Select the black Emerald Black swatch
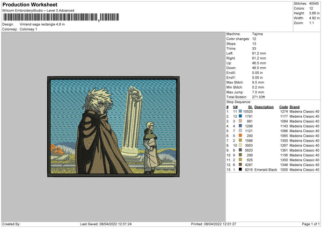The image size is (322, 228). point(240,169)
